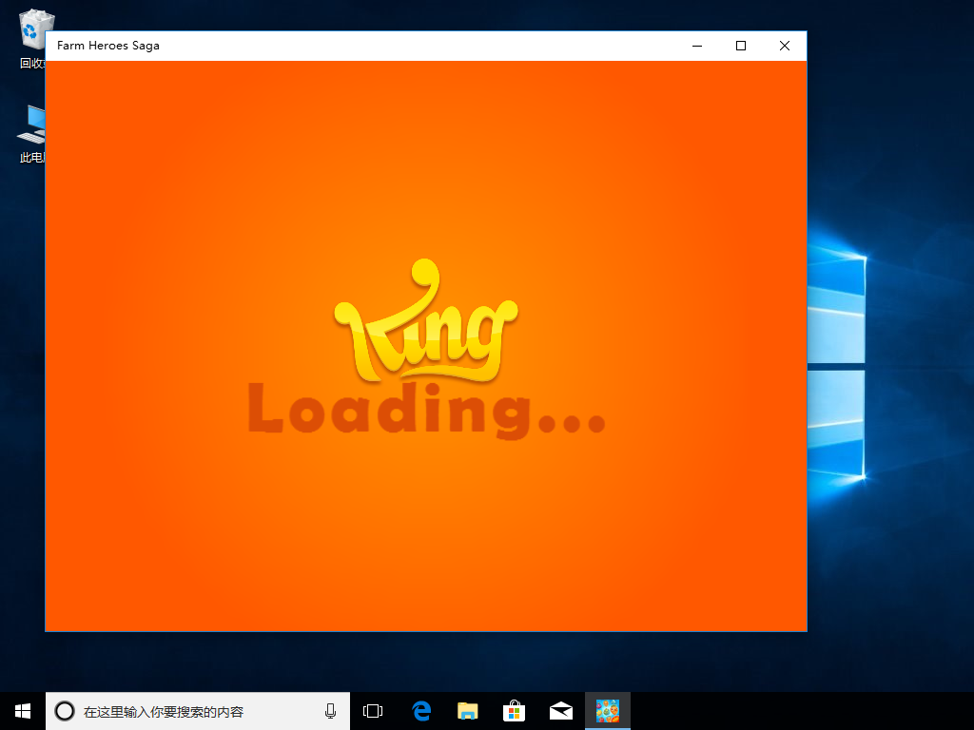
Task: Maximize the Farm Heroes Saga window
Action: [x=740, y=46]
